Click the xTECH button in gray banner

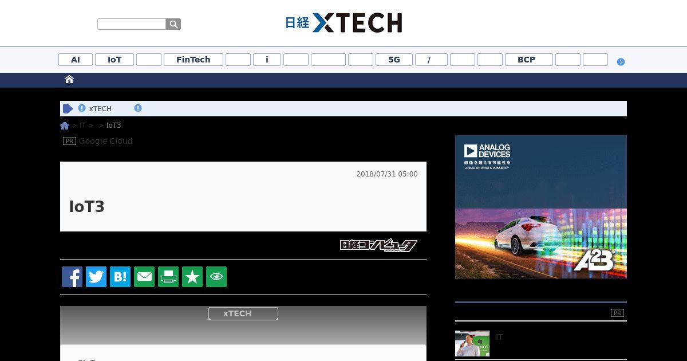(243, 313)
